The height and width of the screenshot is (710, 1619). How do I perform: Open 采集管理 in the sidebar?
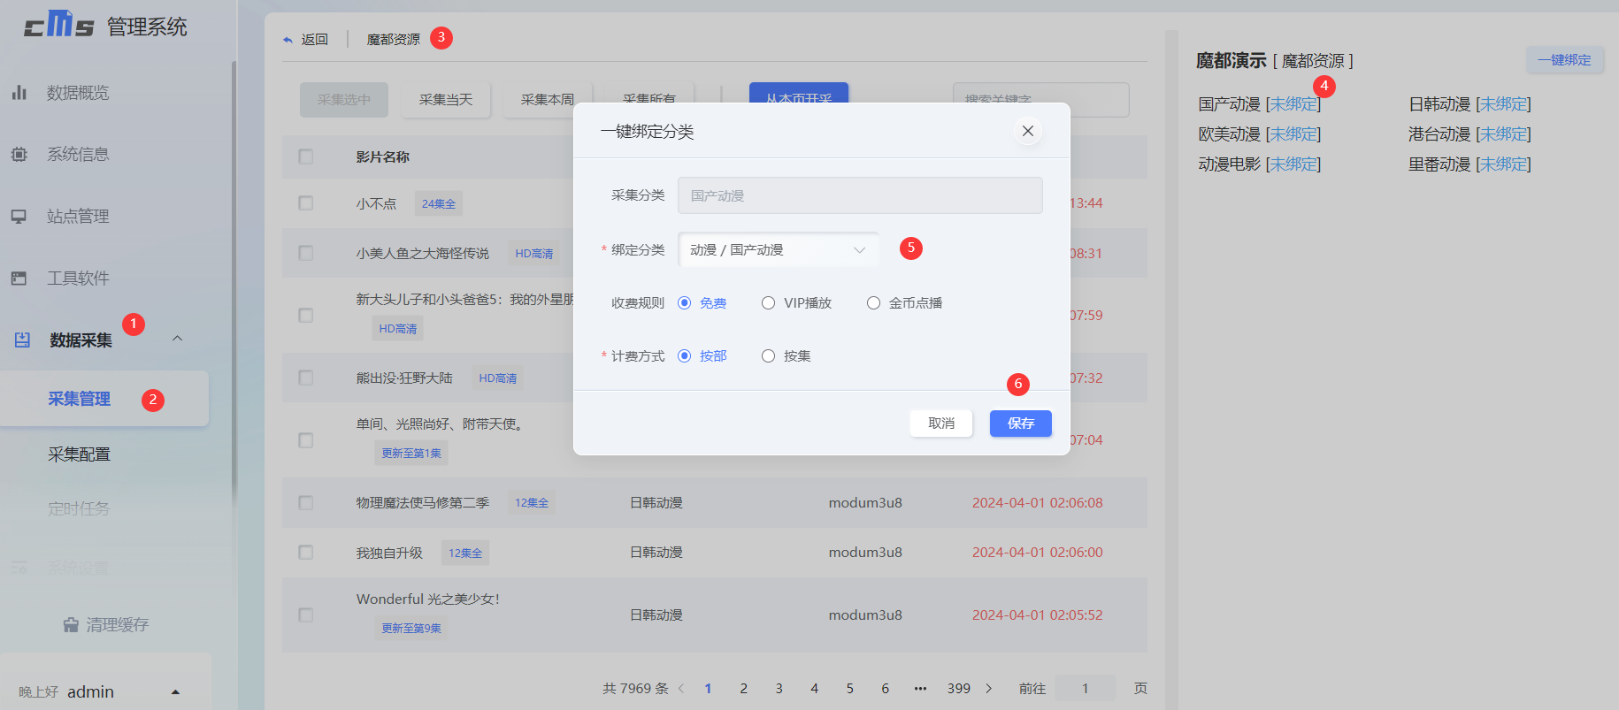point(80,400)
